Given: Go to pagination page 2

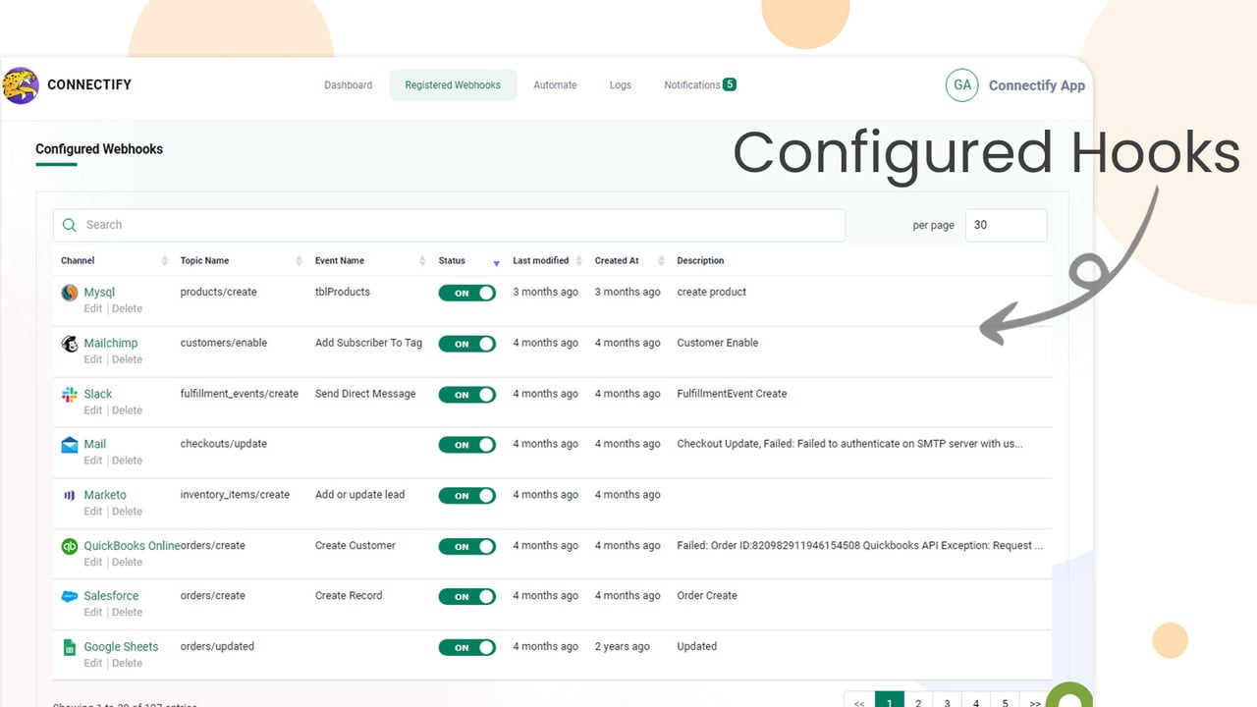Looking at the screenshot, I should 918,701.
